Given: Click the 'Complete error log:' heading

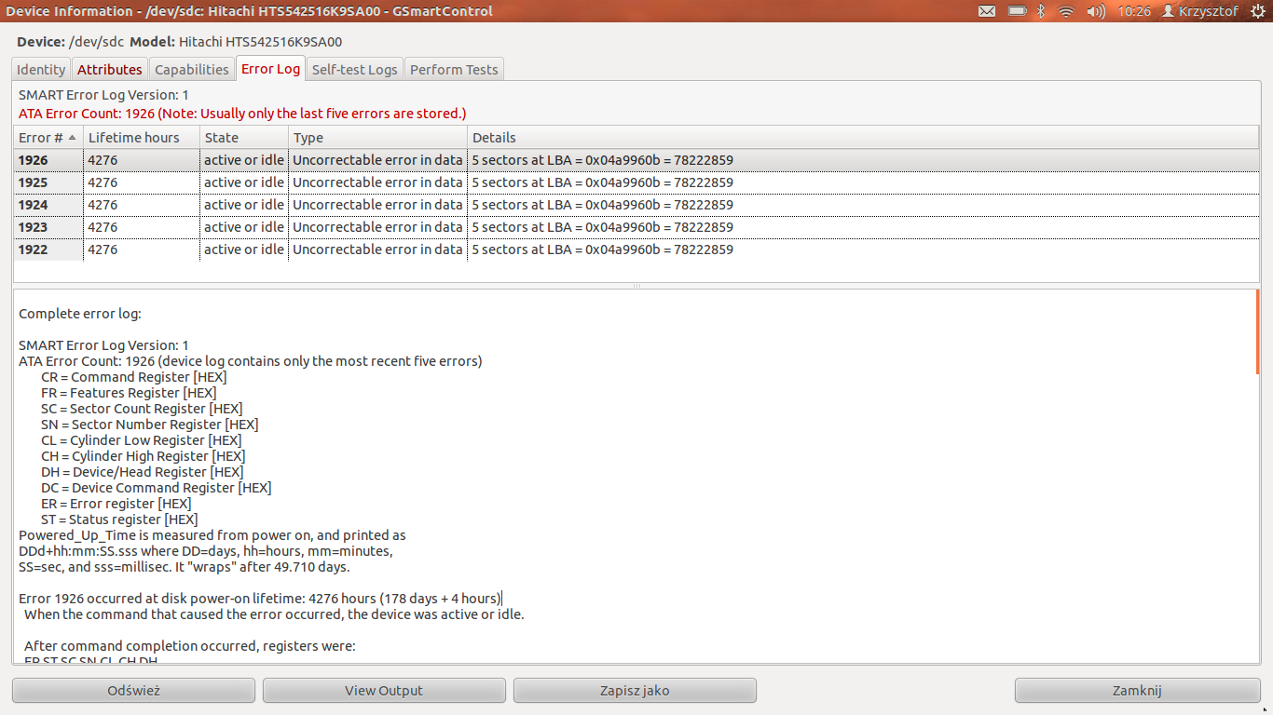Looking at the screenshot, I should pos(80,314).
